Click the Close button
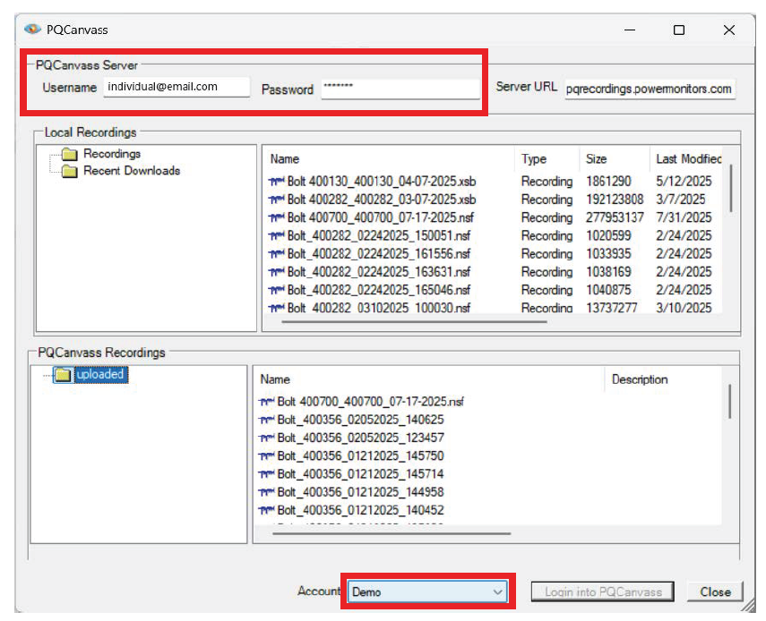The height and width of the screenshot is (621, 766). coord(715,591)
